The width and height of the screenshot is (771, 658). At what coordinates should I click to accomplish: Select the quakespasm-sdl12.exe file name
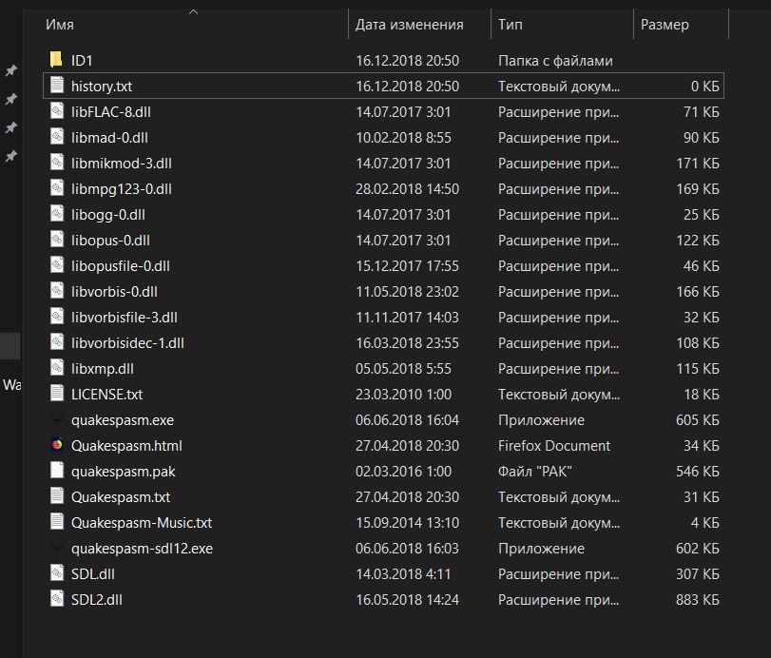point(142,549)
